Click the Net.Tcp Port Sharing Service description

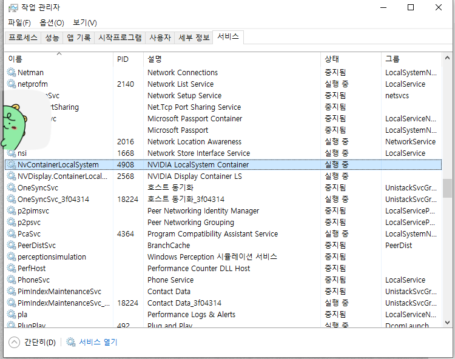[x=194, y=107]
